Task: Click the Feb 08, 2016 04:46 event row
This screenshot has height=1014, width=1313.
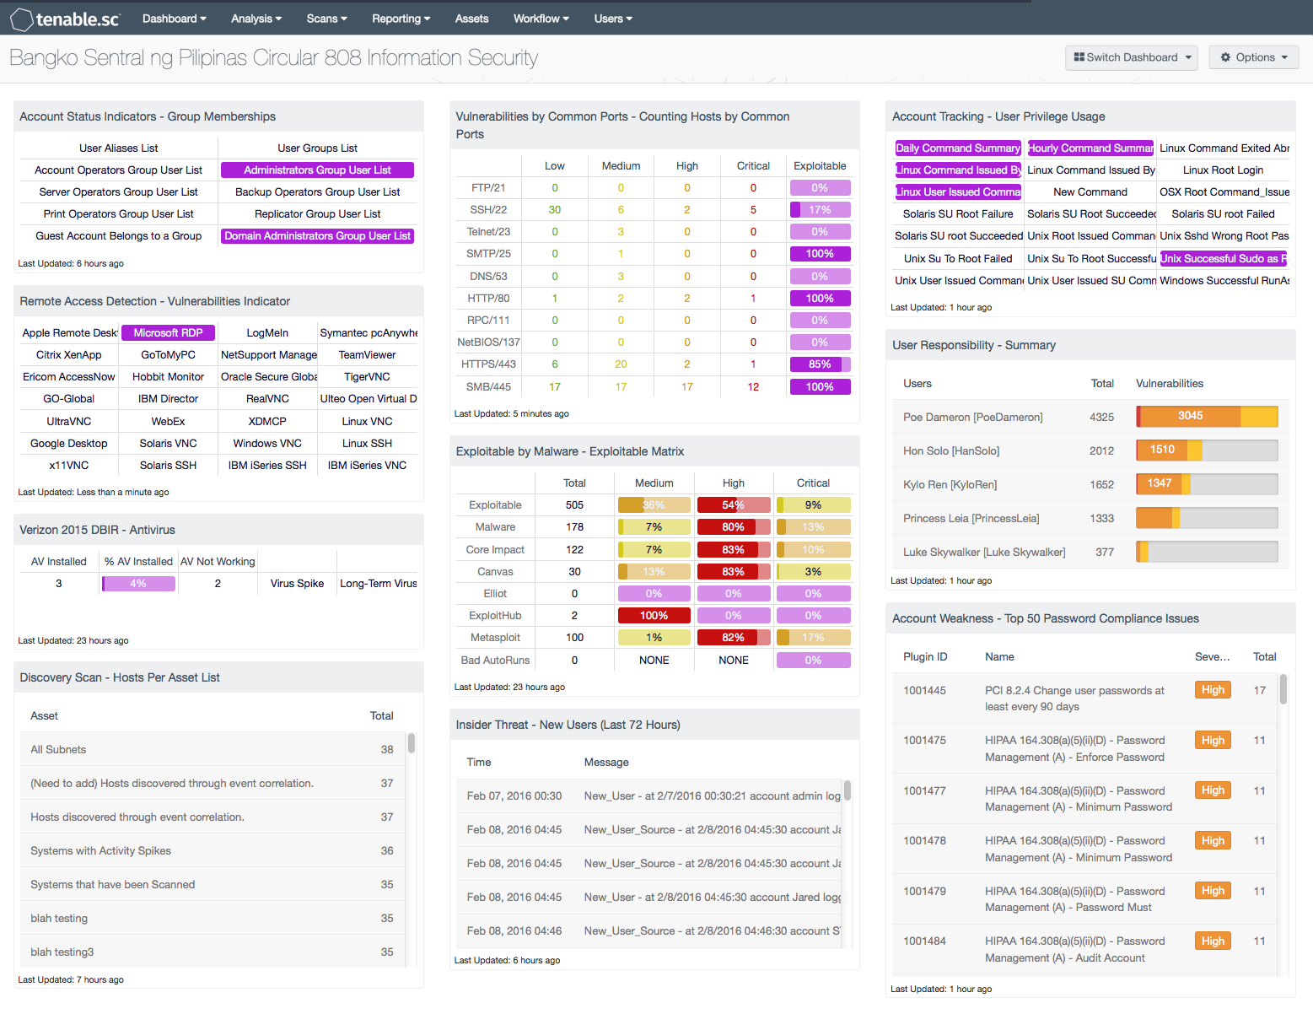Action: click(x=649, y=930)
